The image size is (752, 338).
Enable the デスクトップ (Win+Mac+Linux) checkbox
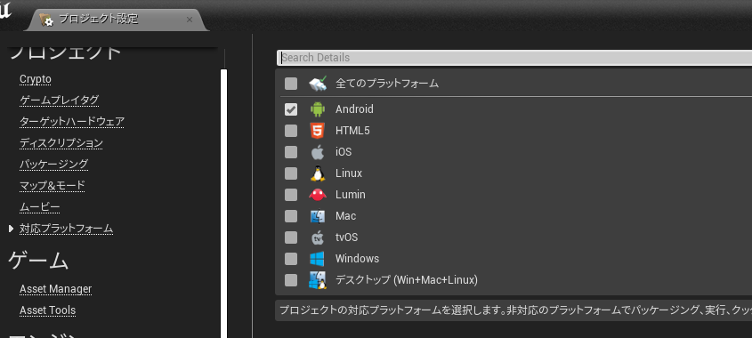click(291, 280)
